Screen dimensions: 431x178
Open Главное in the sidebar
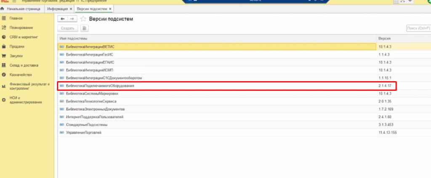coord(17,19)
